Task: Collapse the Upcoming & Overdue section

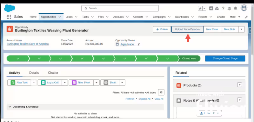Action: point(10,107)
